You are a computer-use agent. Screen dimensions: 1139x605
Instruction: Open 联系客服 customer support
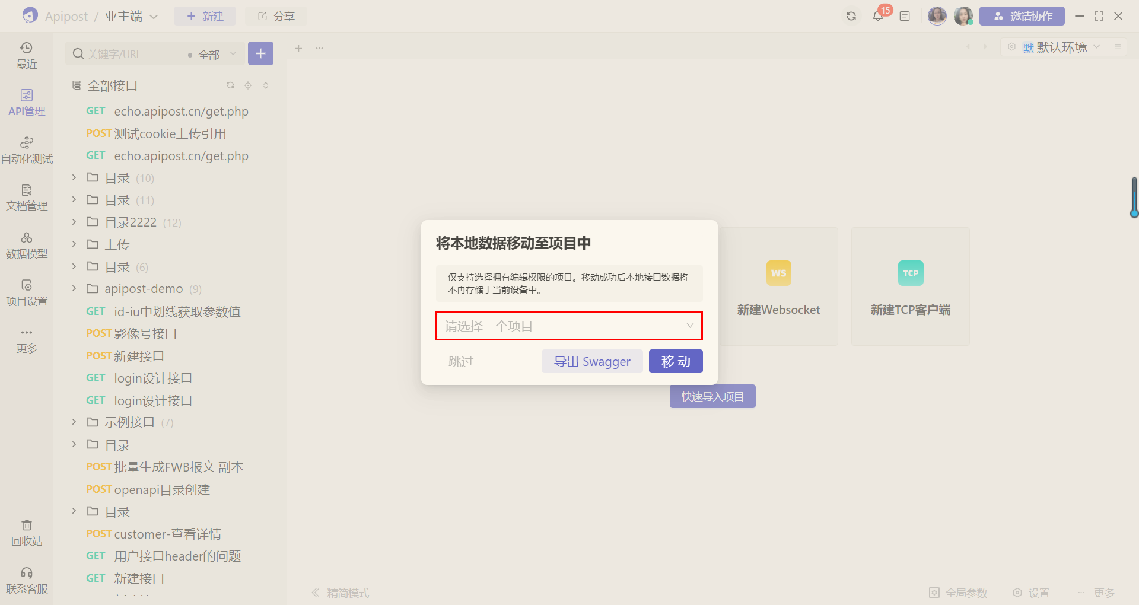coord(27,580)
